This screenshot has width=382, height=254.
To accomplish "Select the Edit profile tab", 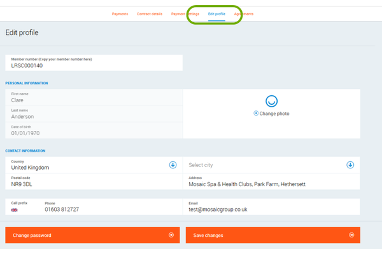I will 216,14.
